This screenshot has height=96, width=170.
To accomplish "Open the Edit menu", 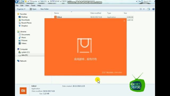I will 22,6.
